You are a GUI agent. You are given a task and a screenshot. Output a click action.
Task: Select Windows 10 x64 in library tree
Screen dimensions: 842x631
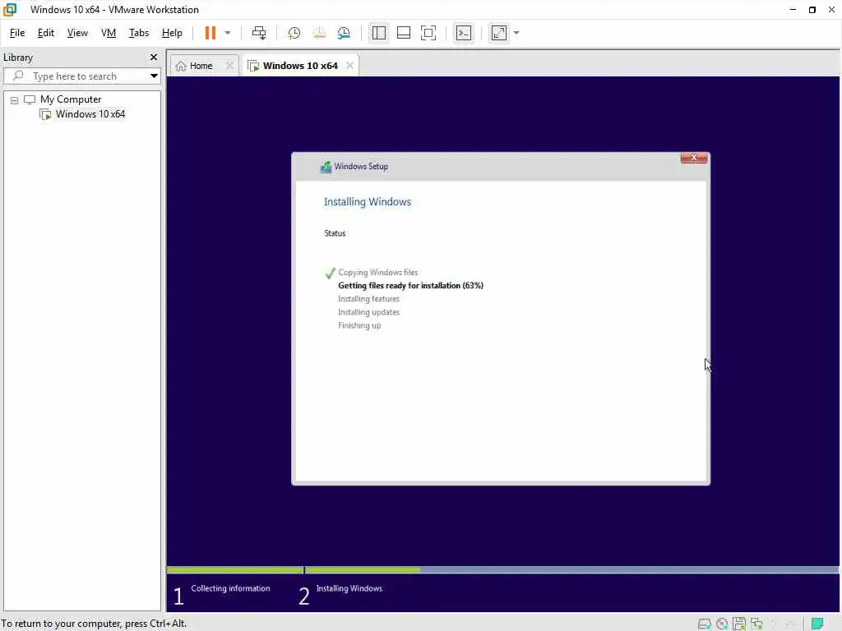[90, 113]
